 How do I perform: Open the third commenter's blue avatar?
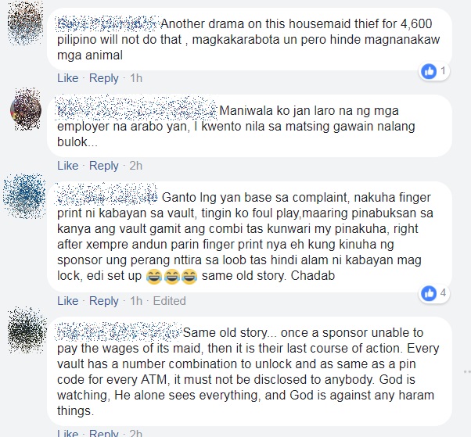pos(24,195)
